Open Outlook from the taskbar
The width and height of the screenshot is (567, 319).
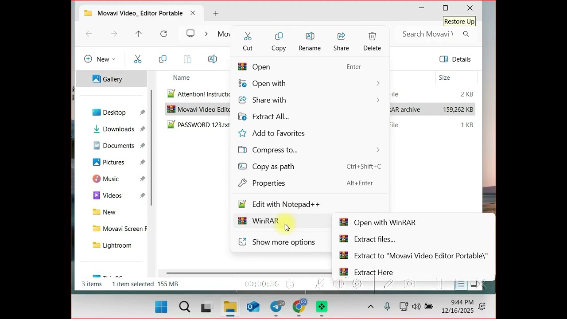[253, 307]
